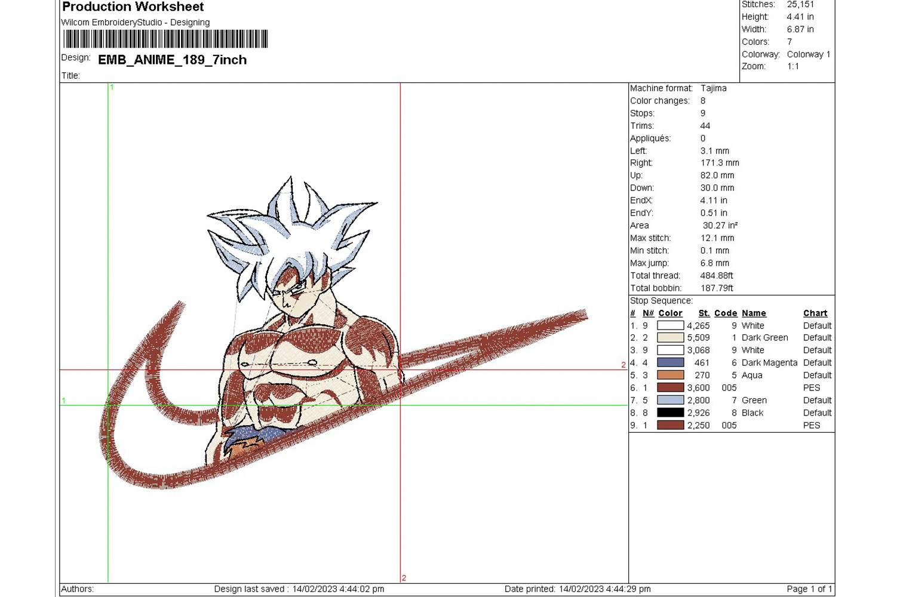Click the Tajima machine format value
This screenshot has width=897, height=597.
click(714, 88)
